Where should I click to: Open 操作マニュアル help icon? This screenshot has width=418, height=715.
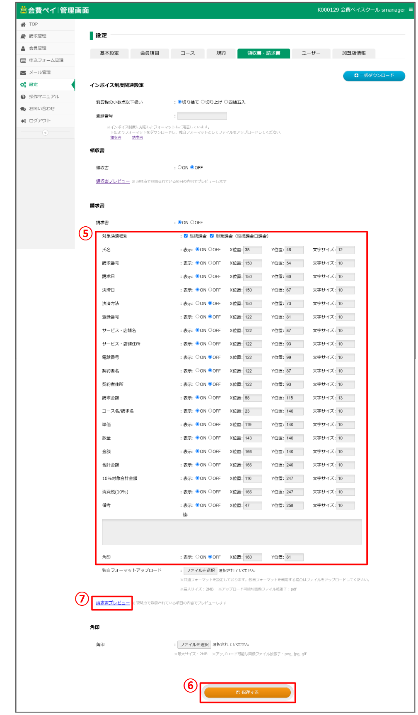pos(23,97)
